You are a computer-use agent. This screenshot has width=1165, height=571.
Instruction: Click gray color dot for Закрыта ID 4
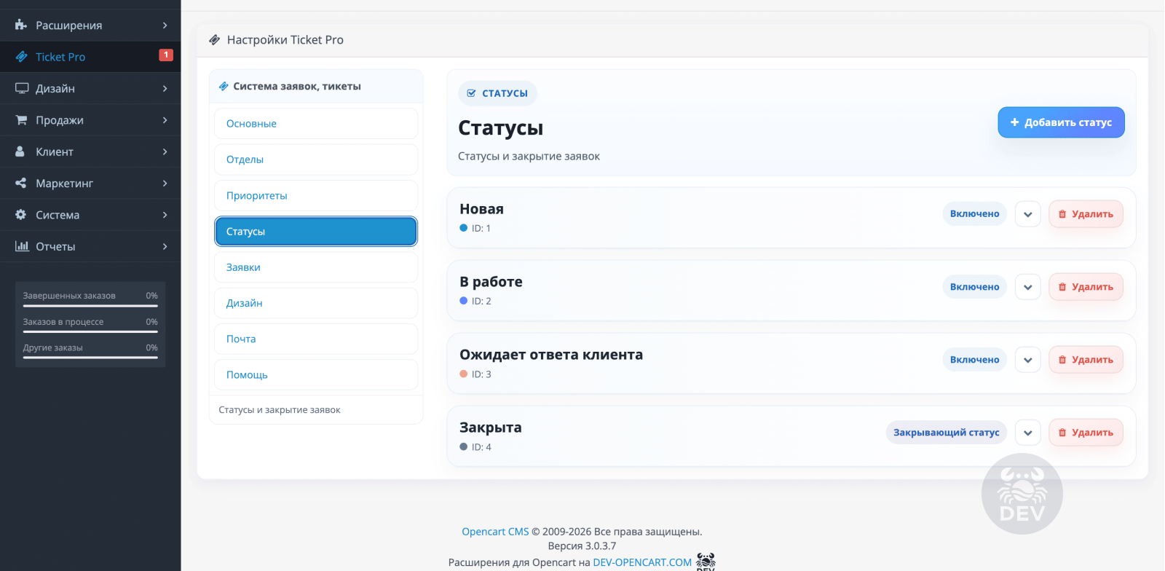(464, 446)
